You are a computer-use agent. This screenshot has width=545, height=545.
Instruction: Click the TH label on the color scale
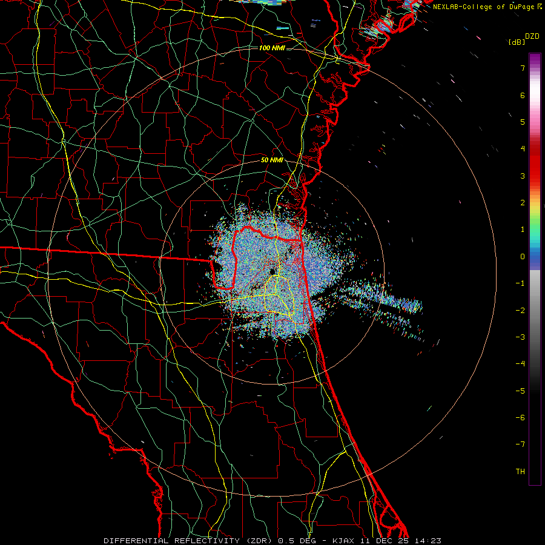(520, 472)
